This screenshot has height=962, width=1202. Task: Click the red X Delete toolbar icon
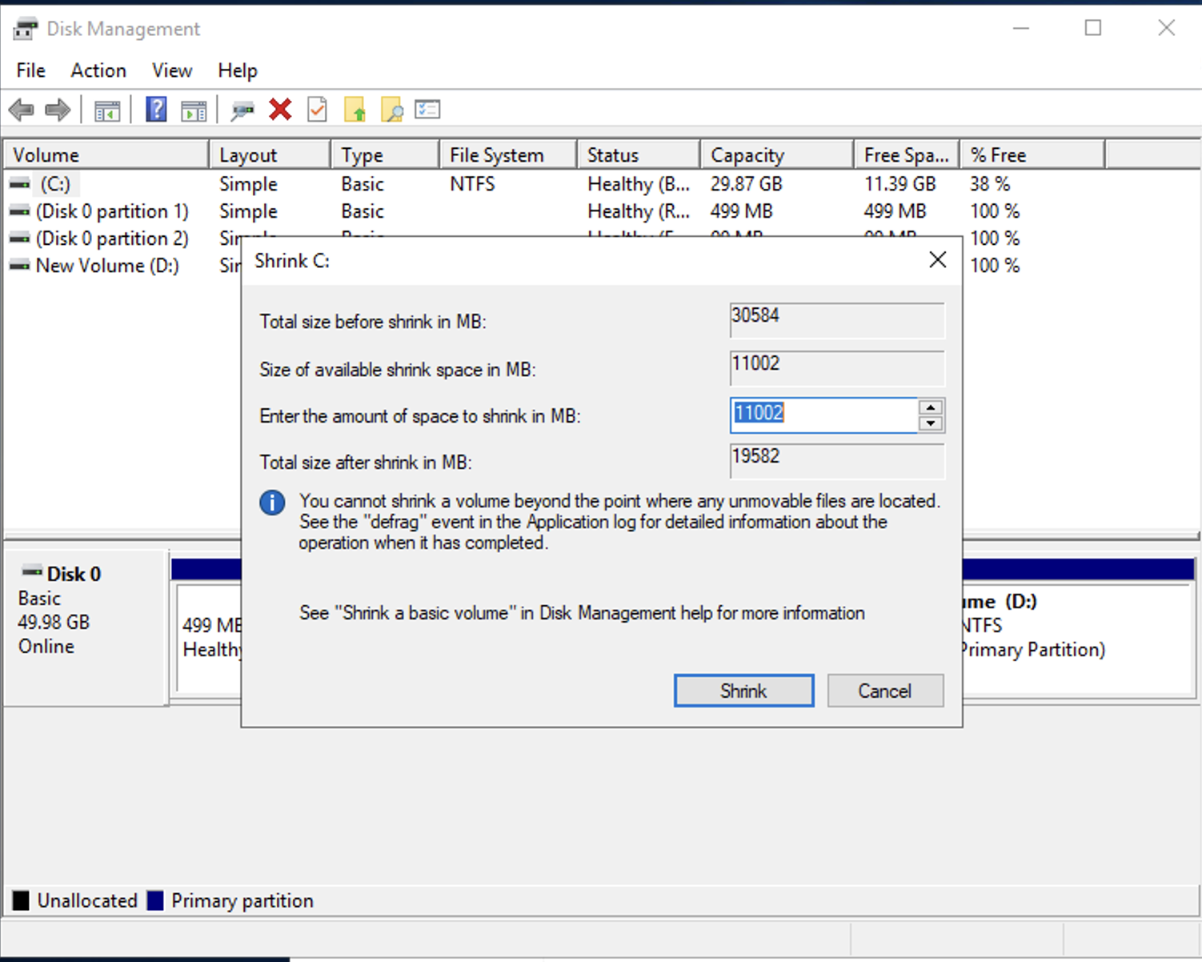click(280, 109)
